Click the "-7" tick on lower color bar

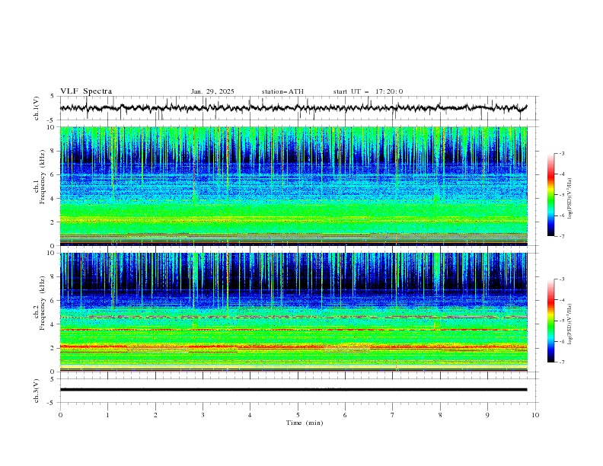pyautogui.click(x=562, y=362)
